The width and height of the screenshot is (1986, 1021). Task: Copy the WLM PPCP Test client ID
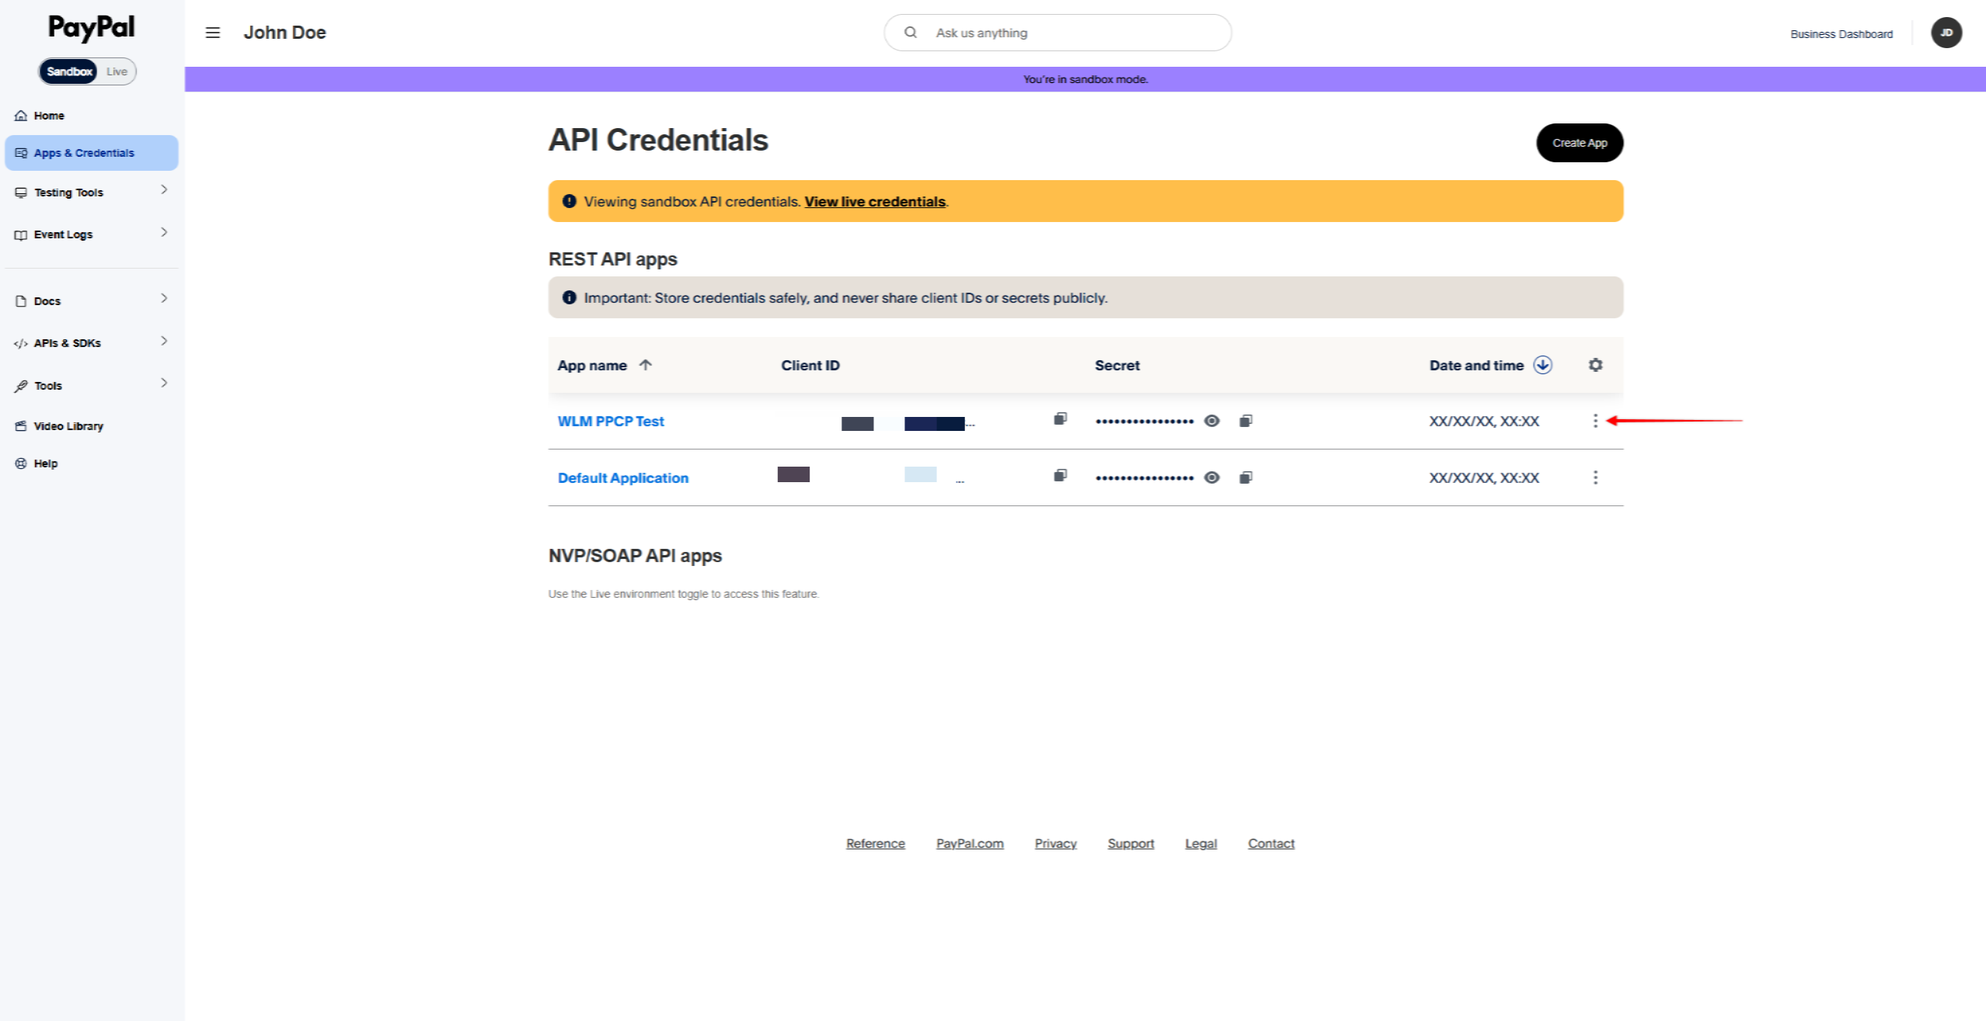point(1060,419)
